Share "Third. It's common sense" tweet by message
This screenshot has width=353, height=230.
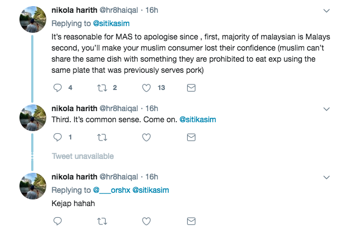[190, 137]
